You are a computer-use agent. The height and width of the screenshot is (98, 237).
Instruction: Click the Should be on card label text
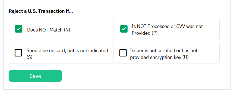coord(67,54)
